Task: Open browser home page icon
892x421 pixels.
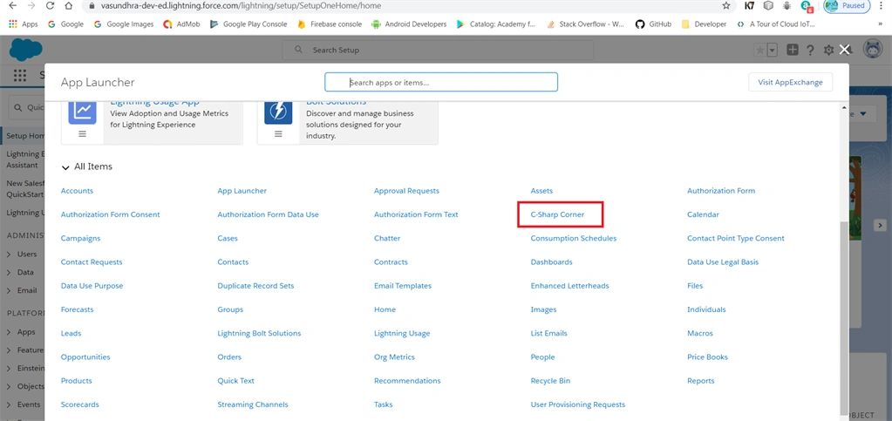Action: [69, 6]
